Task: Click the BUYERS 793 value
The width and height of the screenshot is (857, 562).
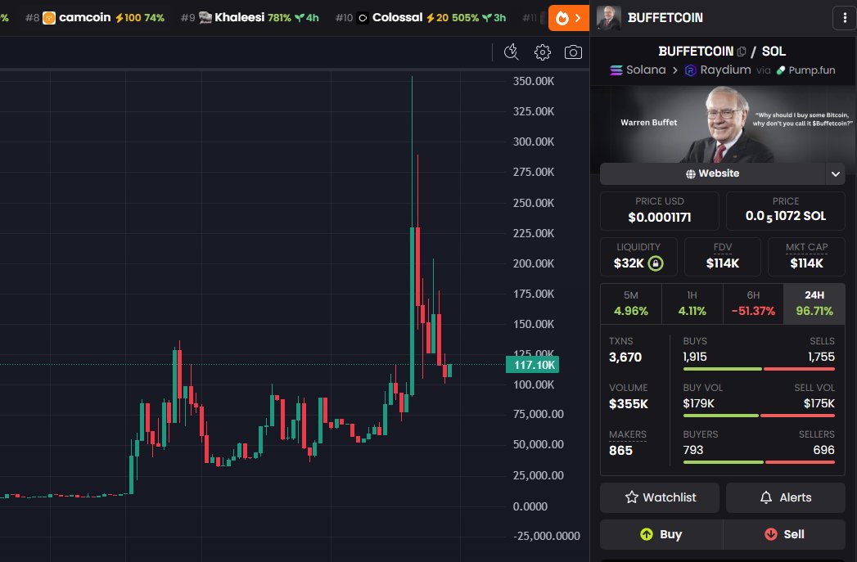Action: point(693,450)
